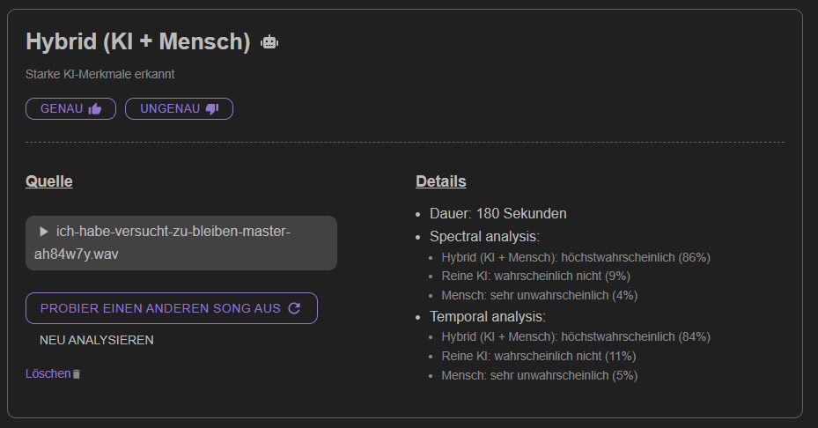Image resolution: width=818 pixels, height=428 pixels.
Task: Click the ah84w7y.wav file name text
Action: pos(77,255)
